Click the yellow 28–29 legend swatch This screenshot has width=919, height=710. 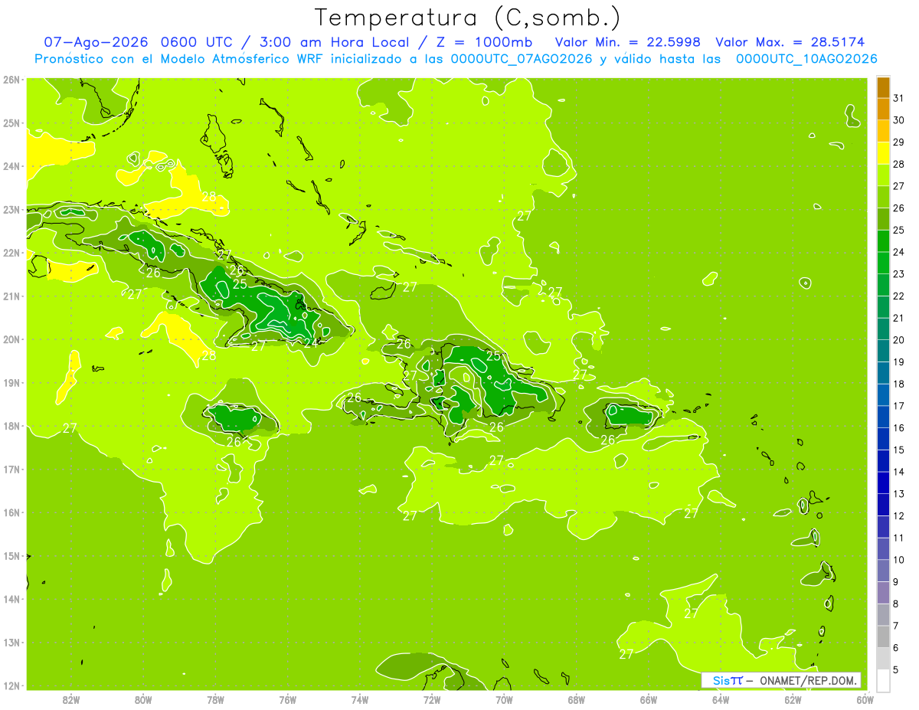click(x=883, y=152)
